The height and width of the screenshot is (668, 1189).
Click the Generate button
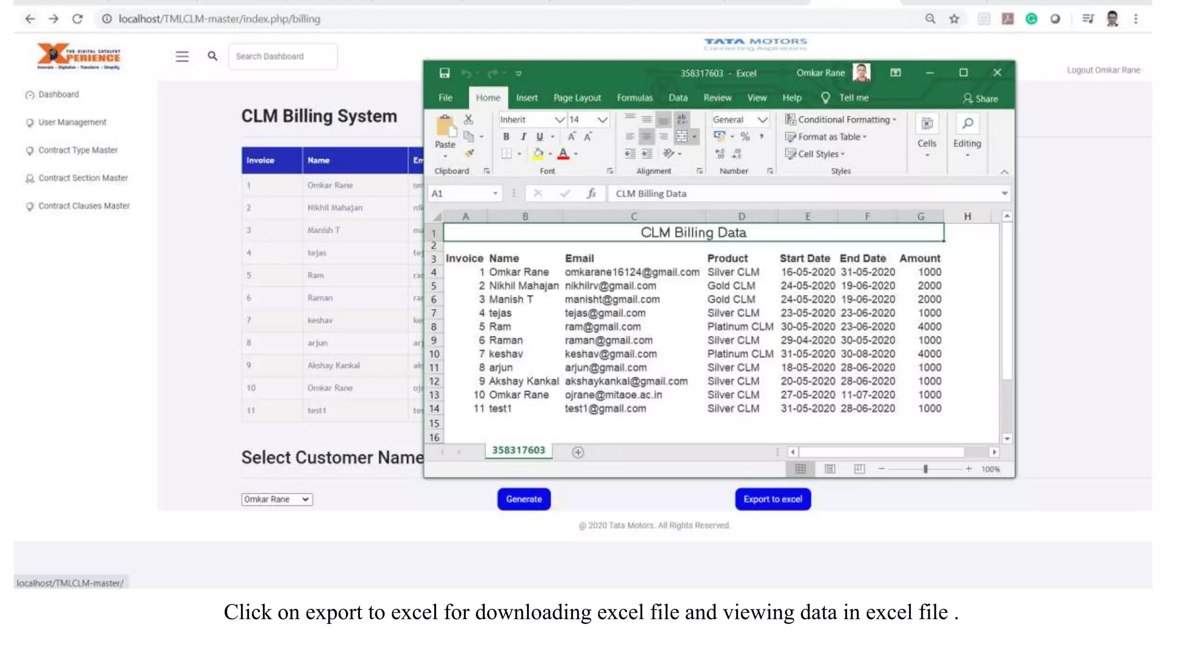[524, 499]
